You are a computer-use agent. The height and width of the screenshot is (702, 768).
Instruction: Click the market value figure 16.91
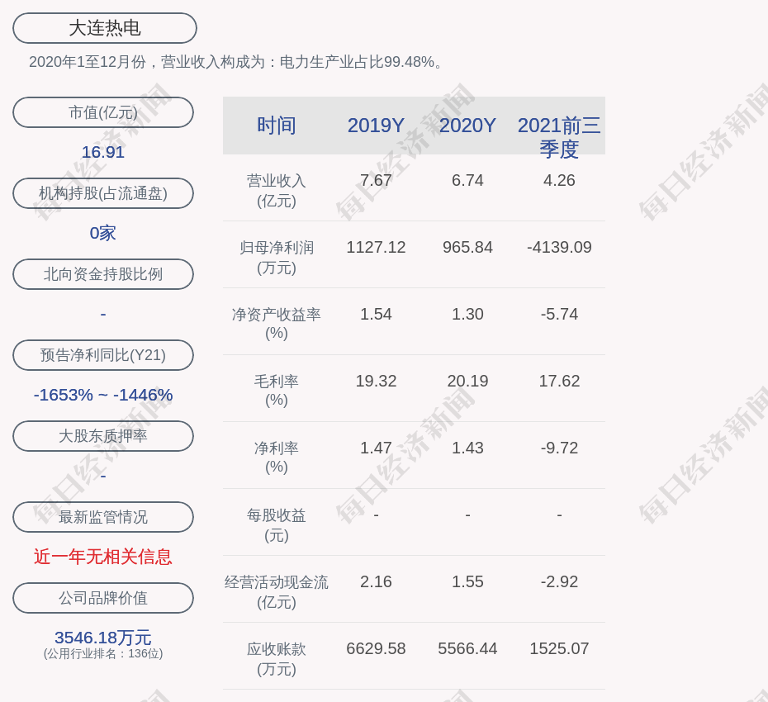pyautogui.click(x=103, y=152)
